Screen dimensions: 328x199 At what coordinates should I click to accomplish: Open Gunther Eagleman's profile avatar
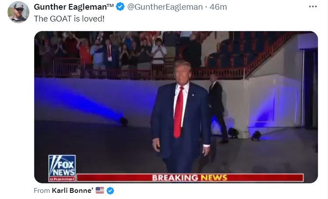(x=18, y=12)
